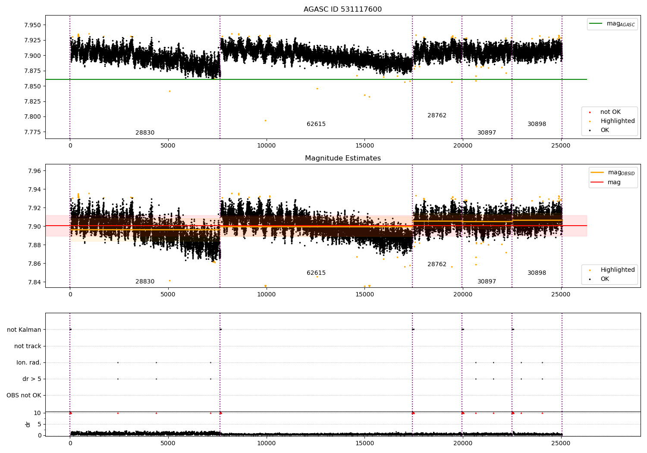This screenshot has width=647, height=453.
Task: Click the "not track" axis label
Action: pyautogui.click(x=28, y=346)
